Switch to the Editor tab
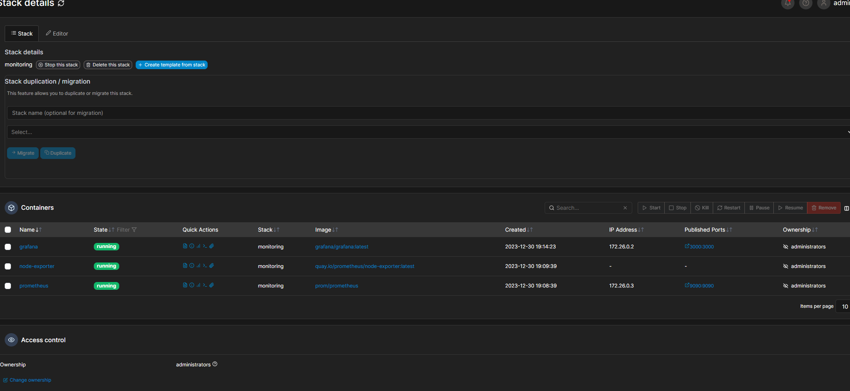Image resolution: width=850 pixels, height=391 pixels. pyautogui.click(x=57, y=34)
